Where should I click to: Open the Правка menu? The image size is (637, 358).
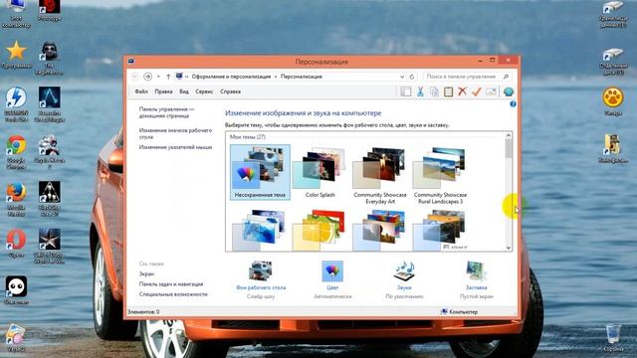point(163,91)
